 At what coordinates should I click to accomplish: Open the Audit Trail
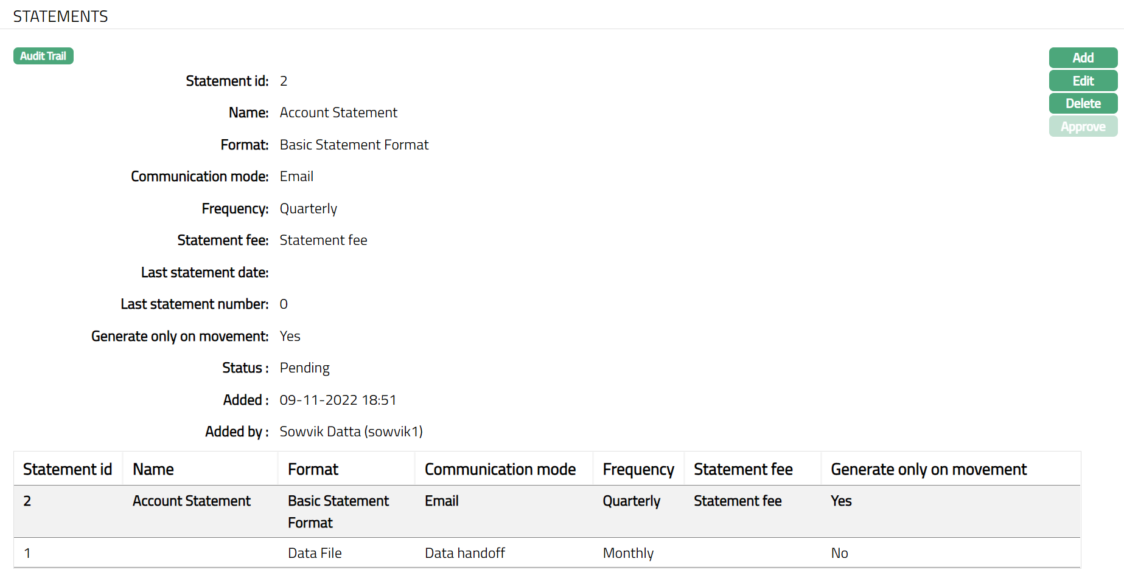(43, 56)
